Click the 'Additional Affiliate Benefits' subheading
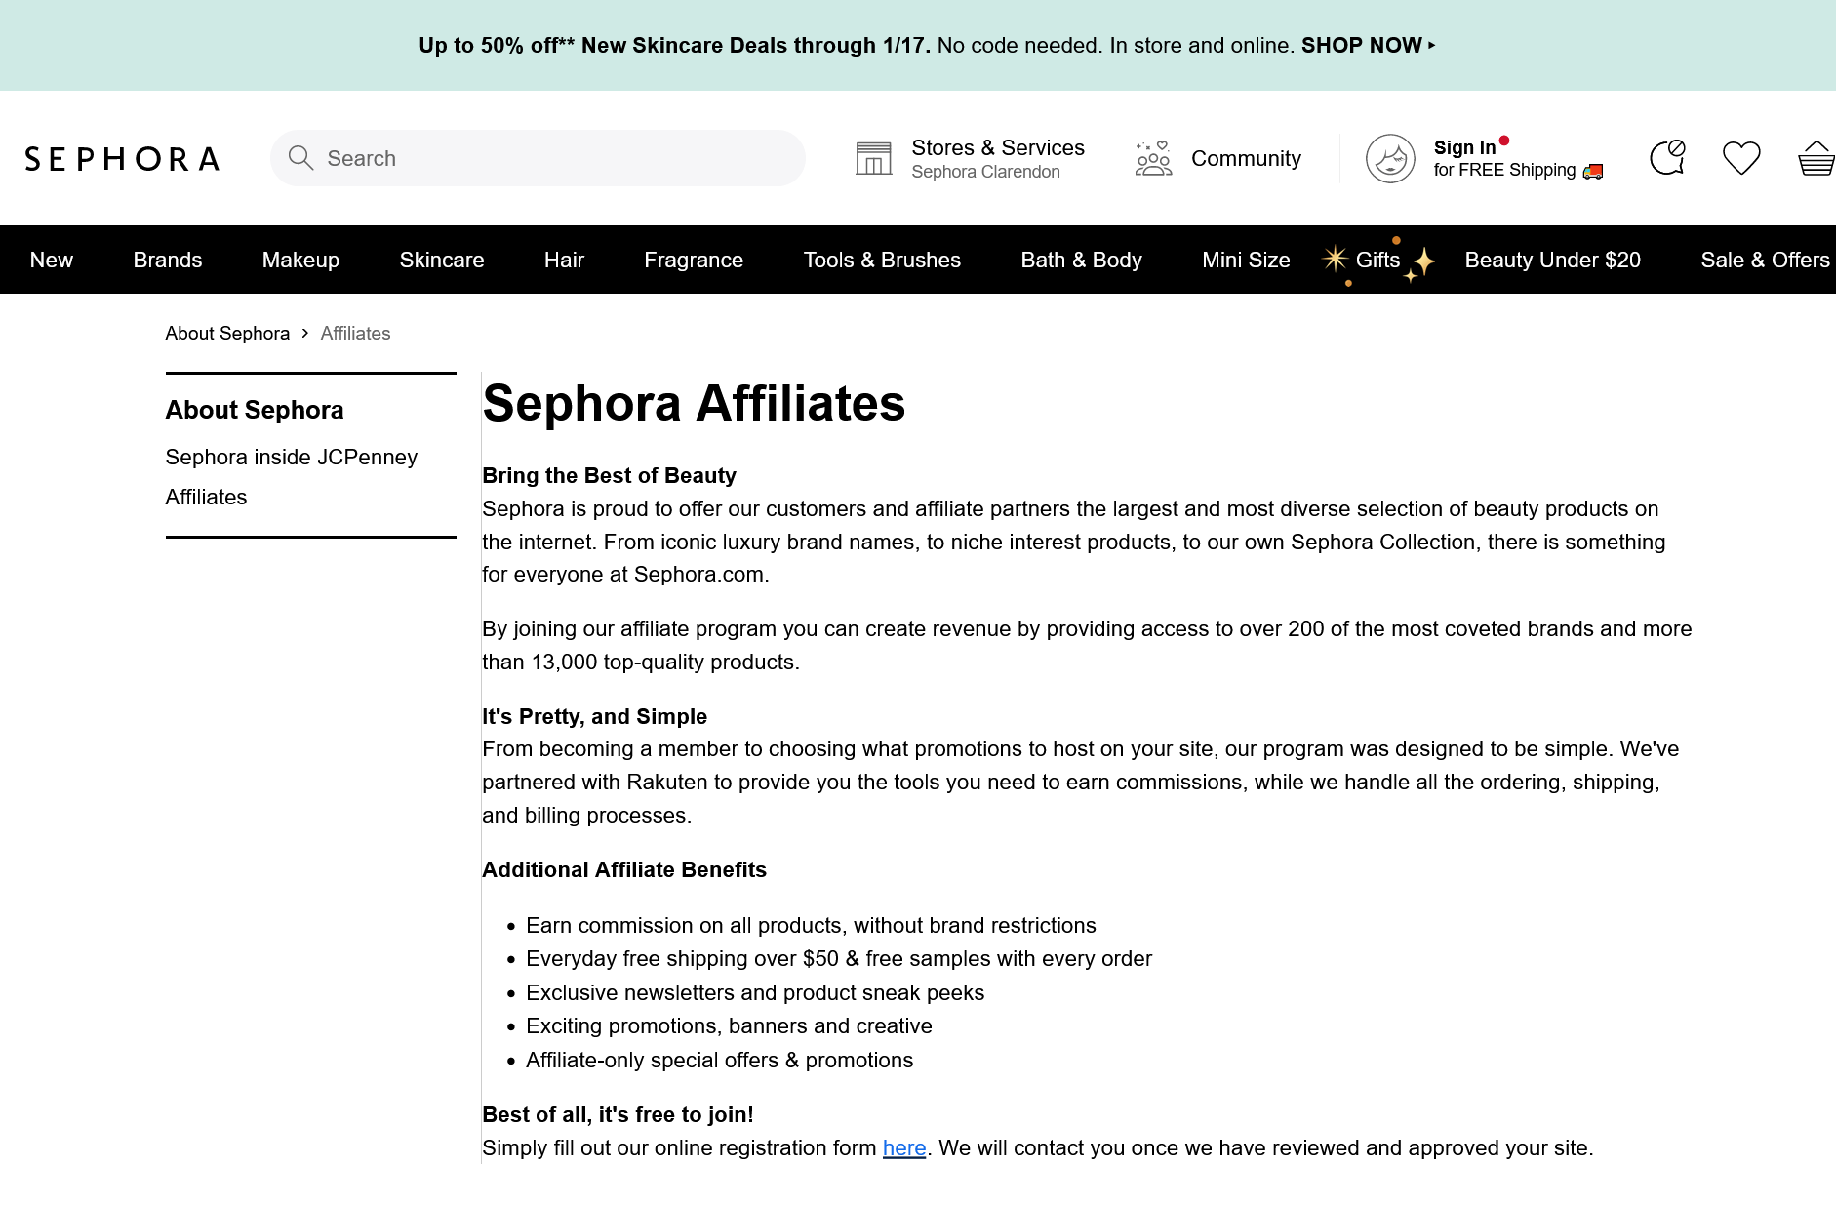This screenshot has height=1206, width=1836. tap(624, 869)
